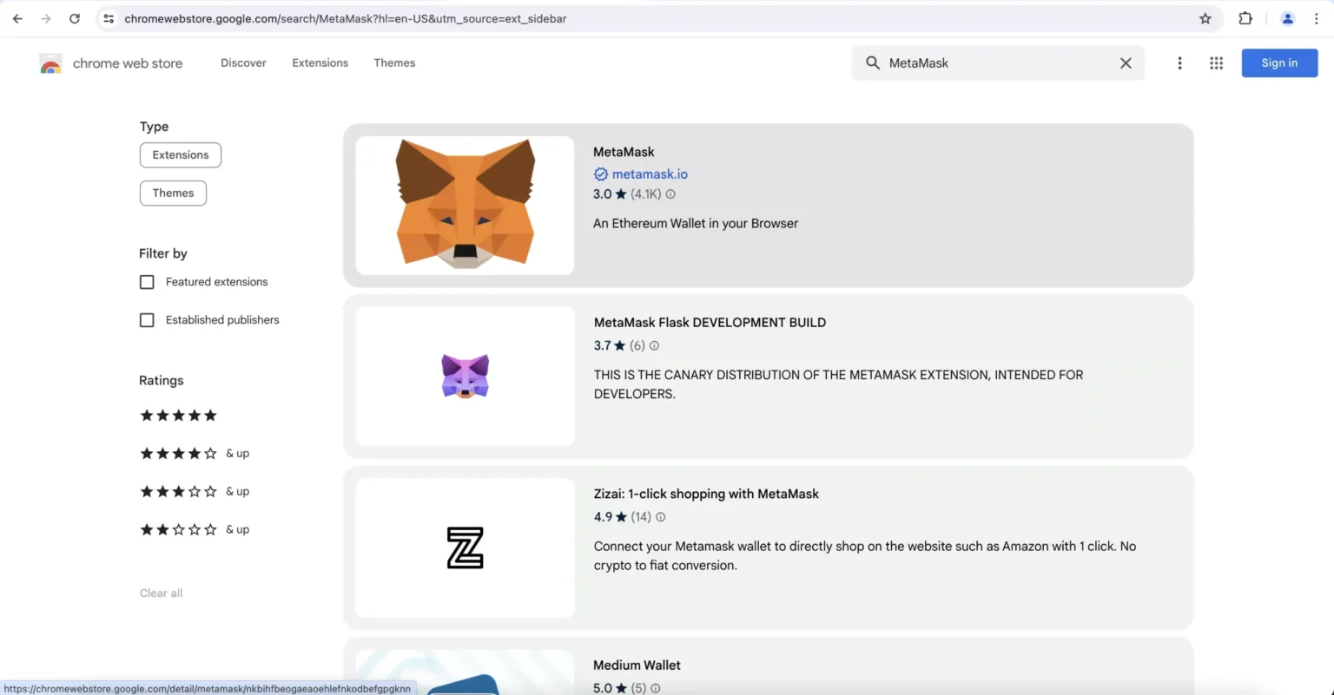Filter by four stars & up

195,454
